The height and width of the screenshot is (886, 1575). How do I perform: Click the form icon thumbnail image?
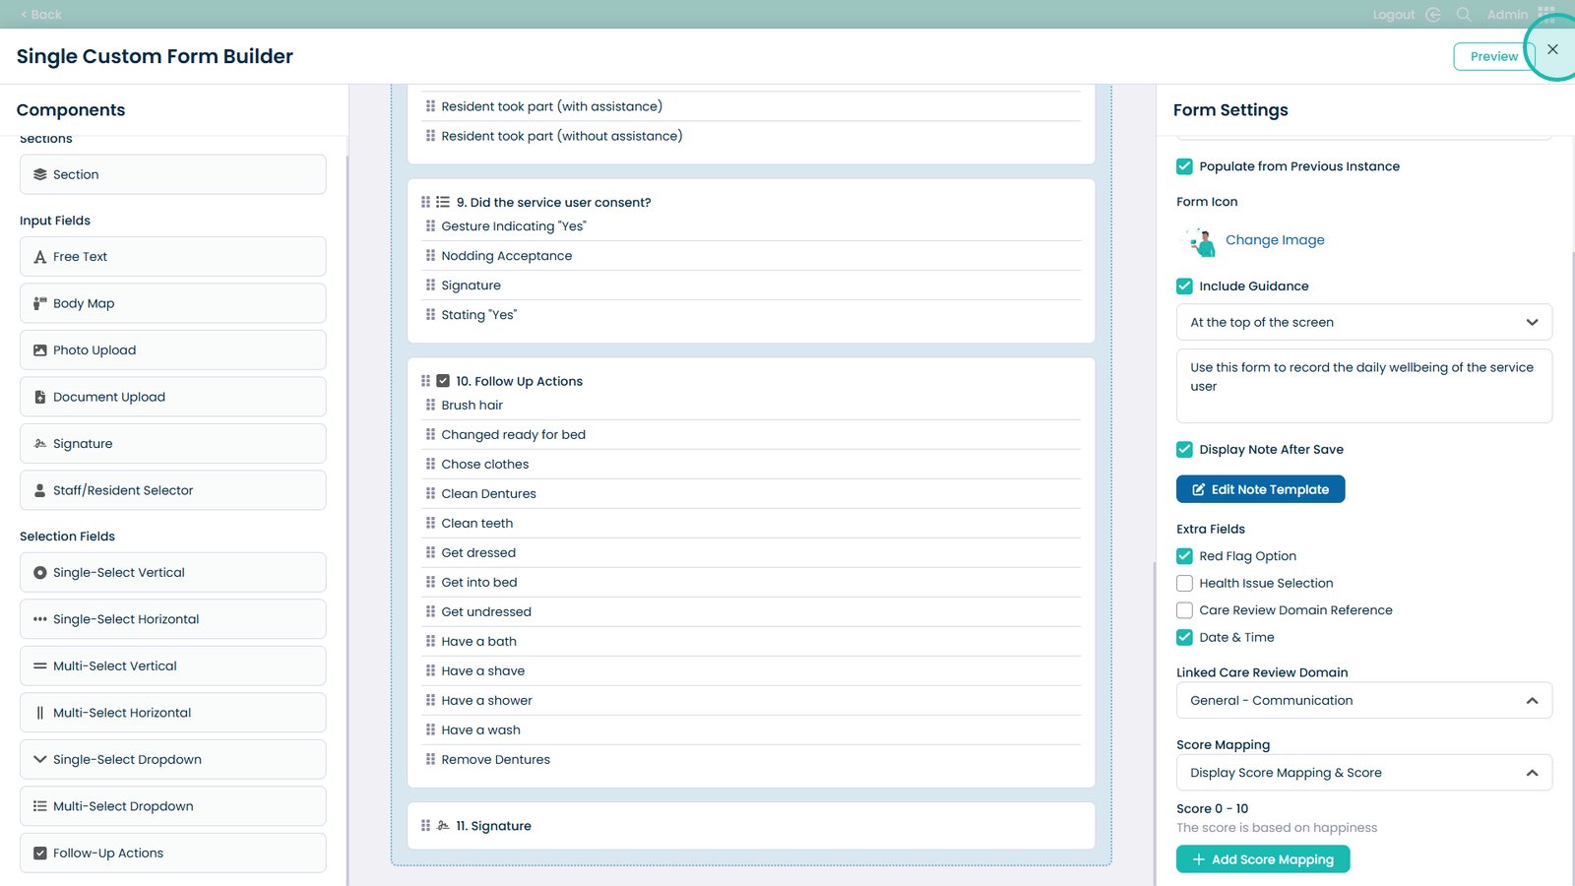[1200, 240]
